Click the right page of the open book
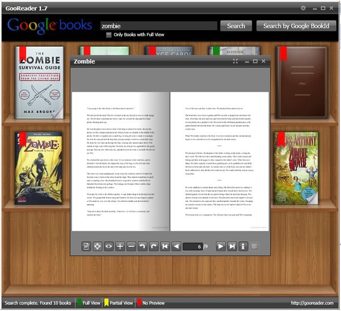This screenshot has width=341, height=311. click(219, 161)
